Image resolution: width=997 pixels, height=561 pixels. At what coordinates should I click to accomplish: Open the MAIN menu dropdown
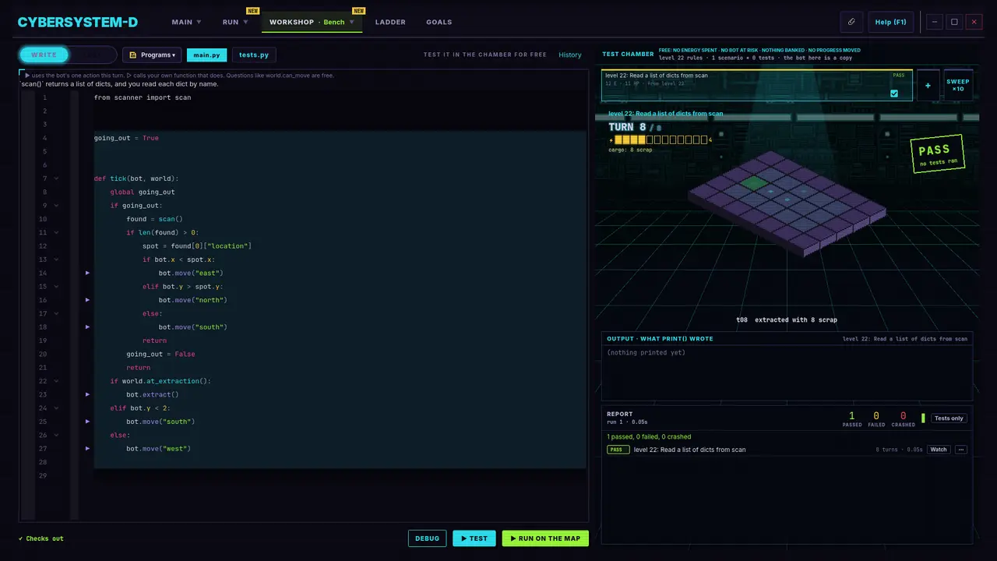(186, 22)
